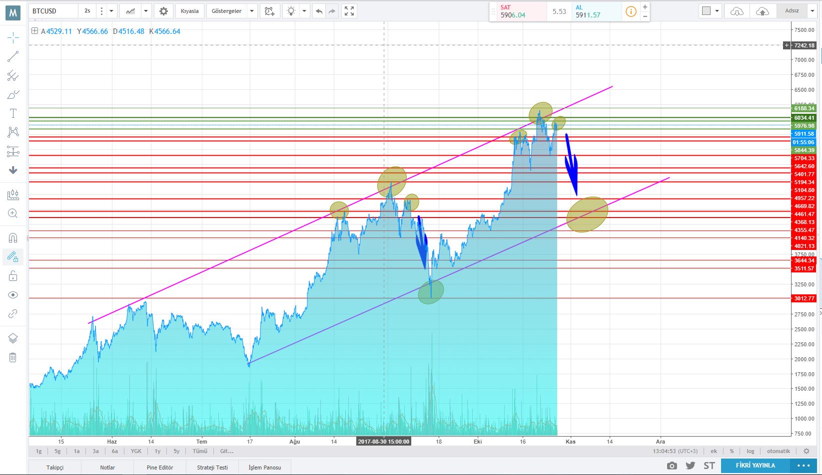Share chart on Twitter
This screenshot has height=475, width=822.
tap(691, 466)
